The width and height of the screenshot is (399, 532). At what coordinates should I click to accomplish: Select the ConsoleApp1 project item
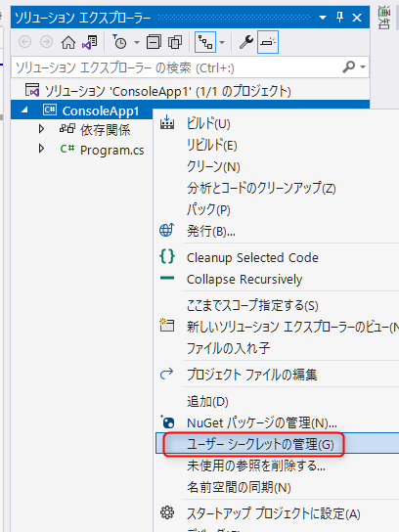(101, 111)
